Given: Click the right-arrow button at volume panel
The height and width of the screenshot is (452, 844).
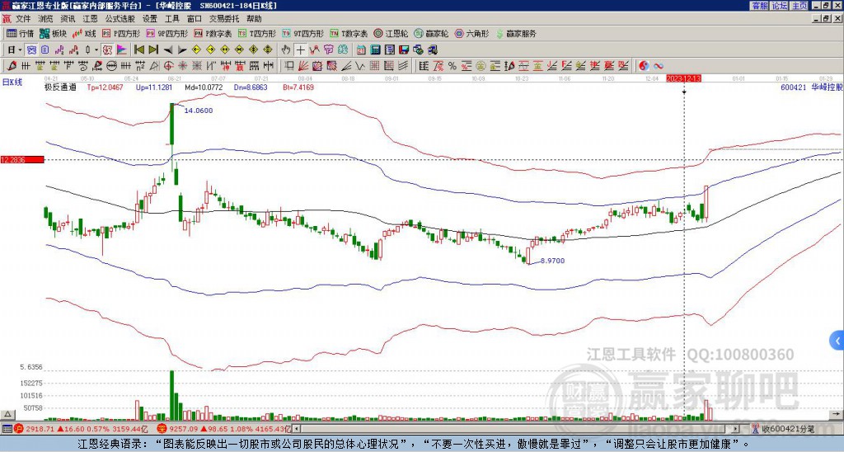Looking at the screenshot, I should (x=837, y=414).
